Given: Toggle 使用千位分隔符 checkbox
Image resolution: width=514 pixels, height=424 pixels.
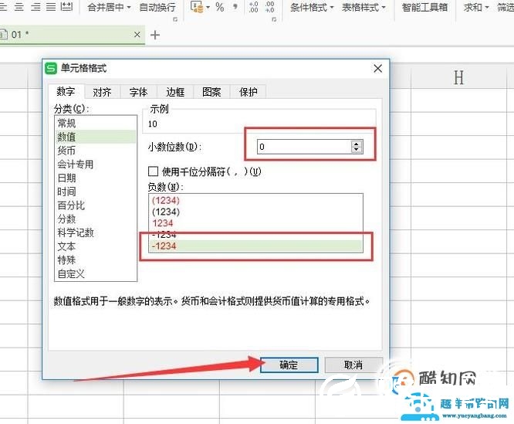Looking at the screenshot, I should (153, 171).
